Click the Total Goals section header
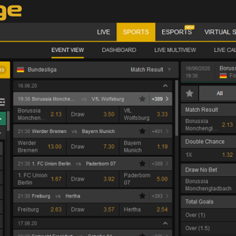The width and height of the screenshot is (236, 236). coord(208,202)
